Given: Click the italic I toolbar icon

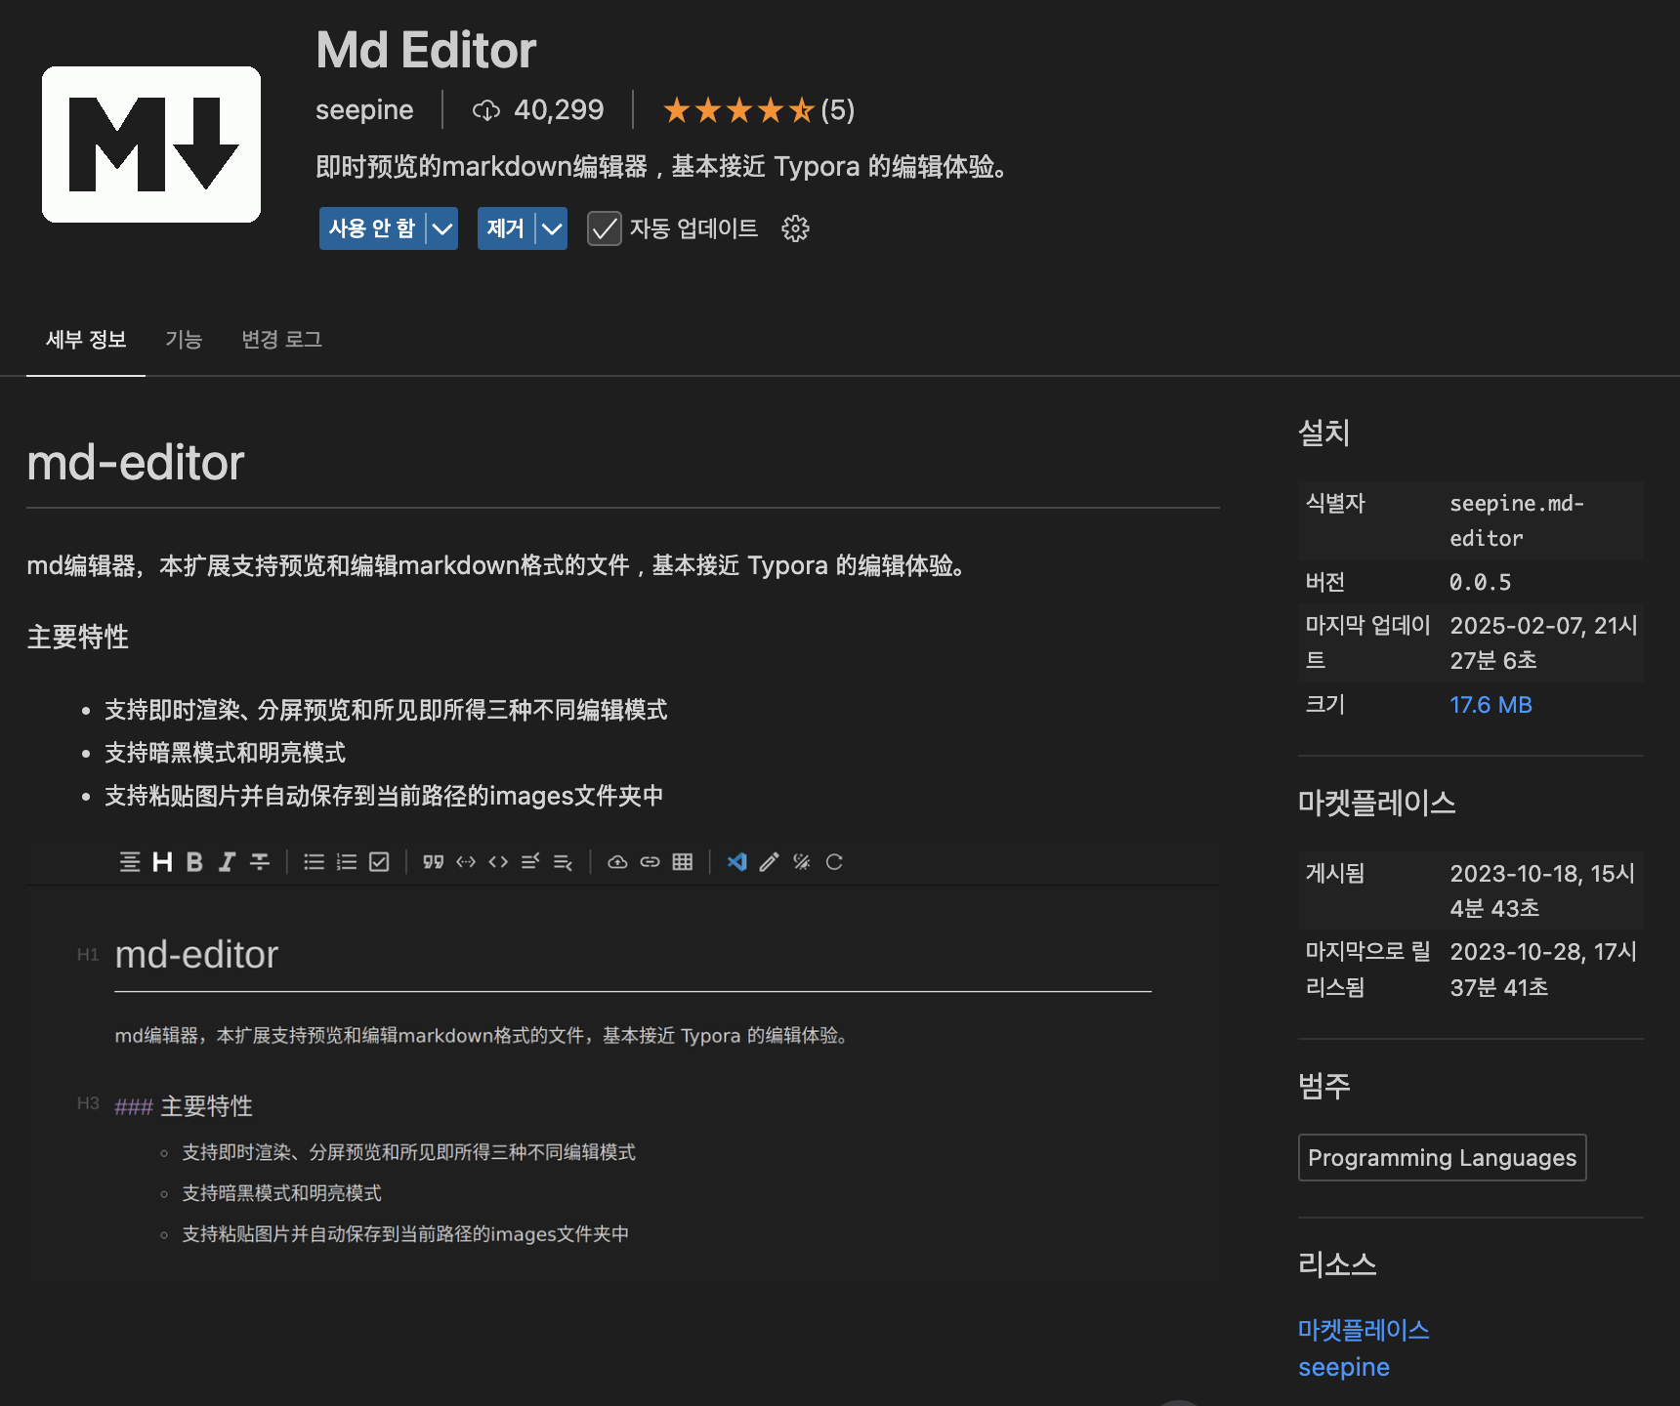Looking at the screenshot, I should (x=227, y=862).
